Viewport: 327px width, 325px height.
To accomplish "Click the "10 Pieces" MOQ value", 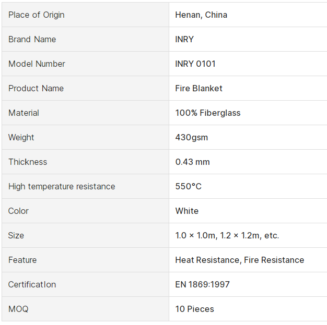I will coord(194,309).
